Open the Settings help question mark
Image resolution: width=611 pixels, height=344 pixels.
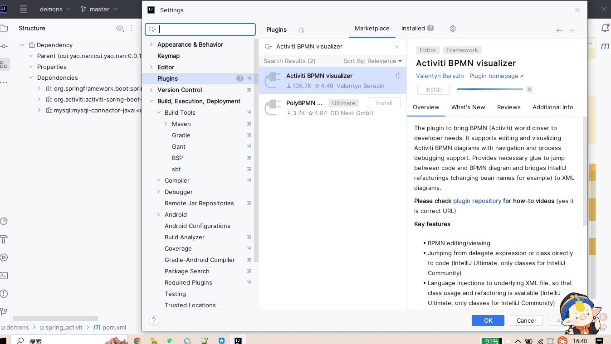click(154, 320)
